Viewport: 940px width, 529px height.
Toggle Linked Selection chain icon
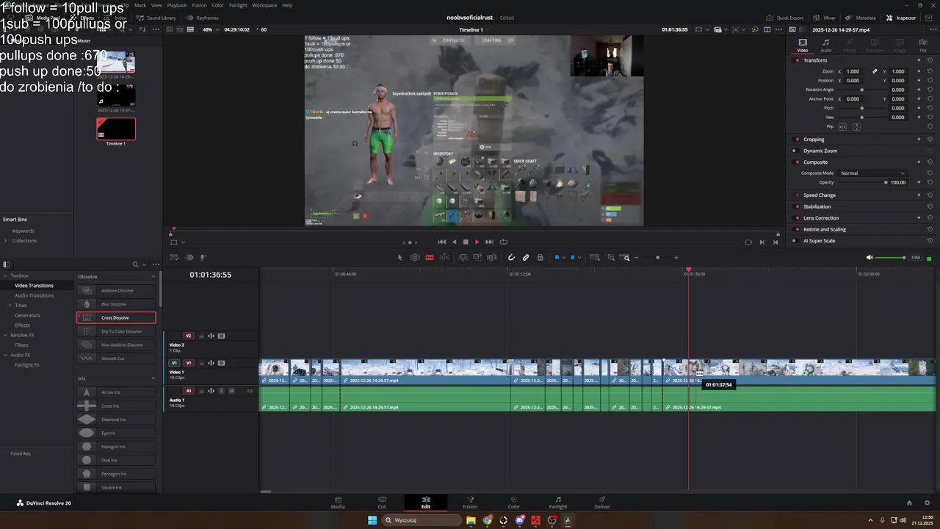point(526,257)
